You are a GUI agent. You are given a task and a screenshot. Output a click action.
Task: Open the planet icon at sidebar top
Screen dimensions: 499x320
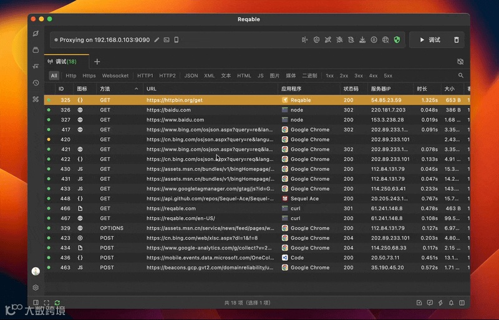(x=36, y=34)
